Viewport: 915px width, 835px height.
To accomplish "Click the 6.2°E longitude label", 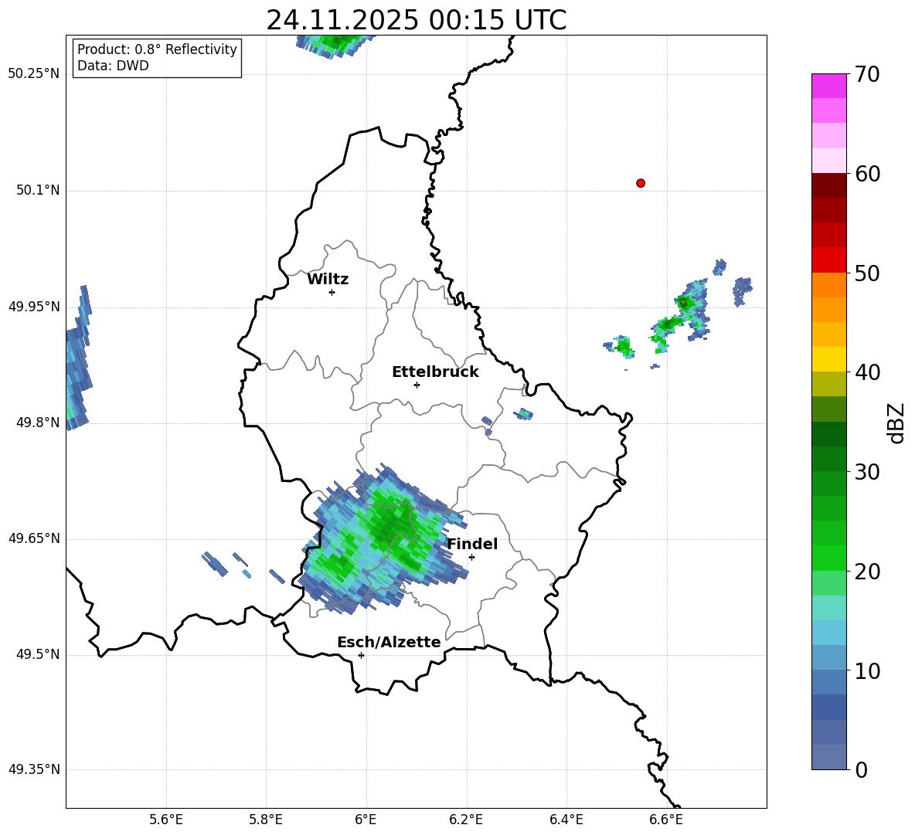I will (466, 820).
